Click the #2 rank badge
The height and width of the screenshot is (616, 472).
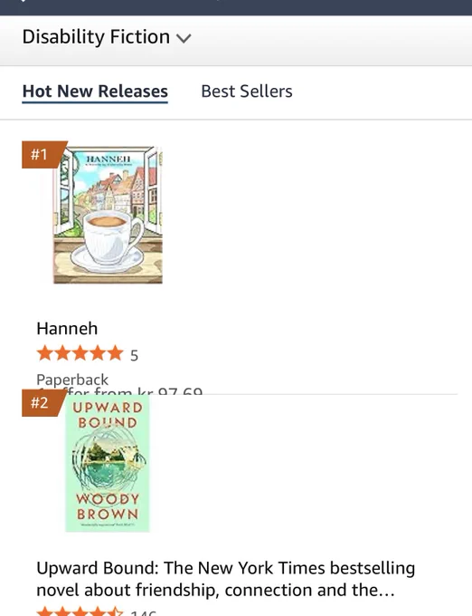(x=42, y=403)
